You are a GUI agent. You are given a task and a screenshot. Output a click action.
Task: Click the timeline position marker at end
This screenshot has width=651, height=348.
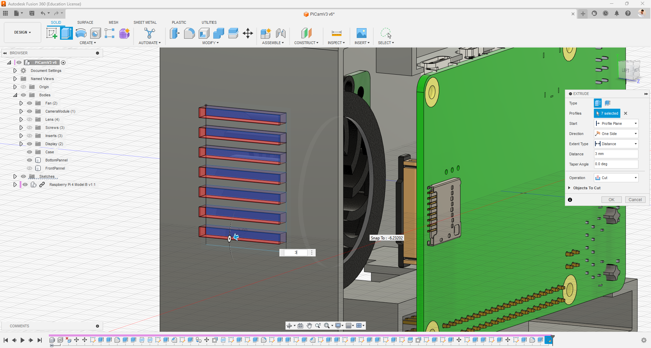(552, 337)
